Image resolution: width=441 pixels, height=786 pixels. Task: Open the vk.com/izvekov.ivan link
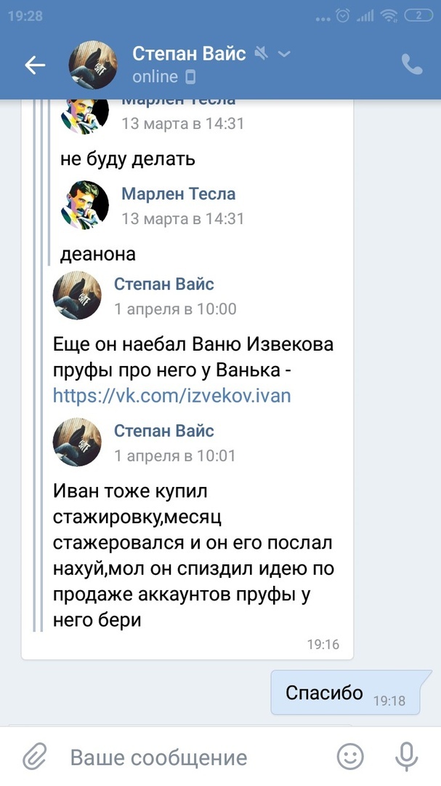pos(171,396)
